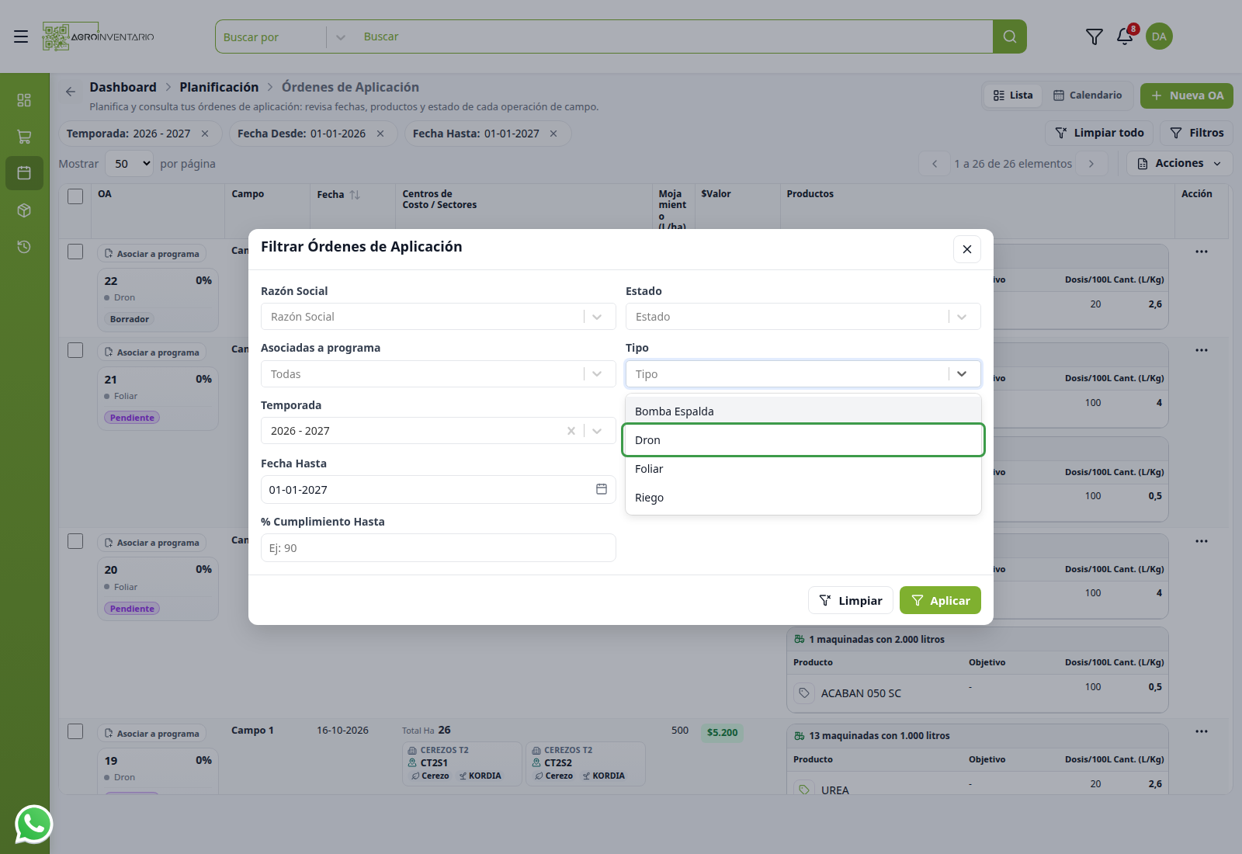1242x854 pixels.
Task: Remove the Fecha Desde filter chip
Action: click(380, 134)
